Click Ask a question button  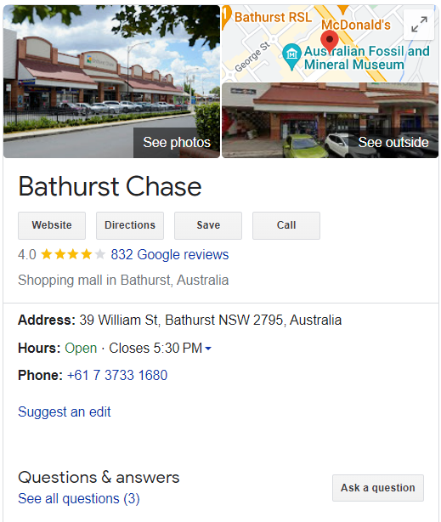(378, 488)
